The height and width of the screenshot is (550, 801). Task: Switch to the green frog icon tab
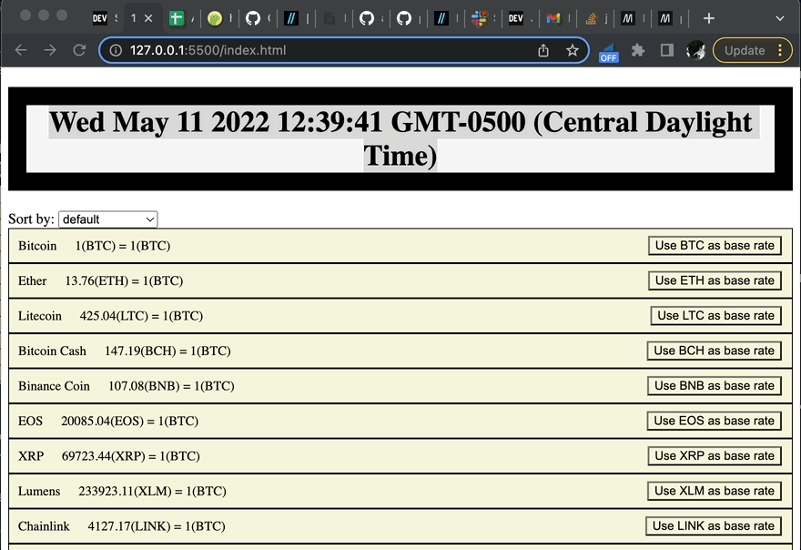point(215,19)
